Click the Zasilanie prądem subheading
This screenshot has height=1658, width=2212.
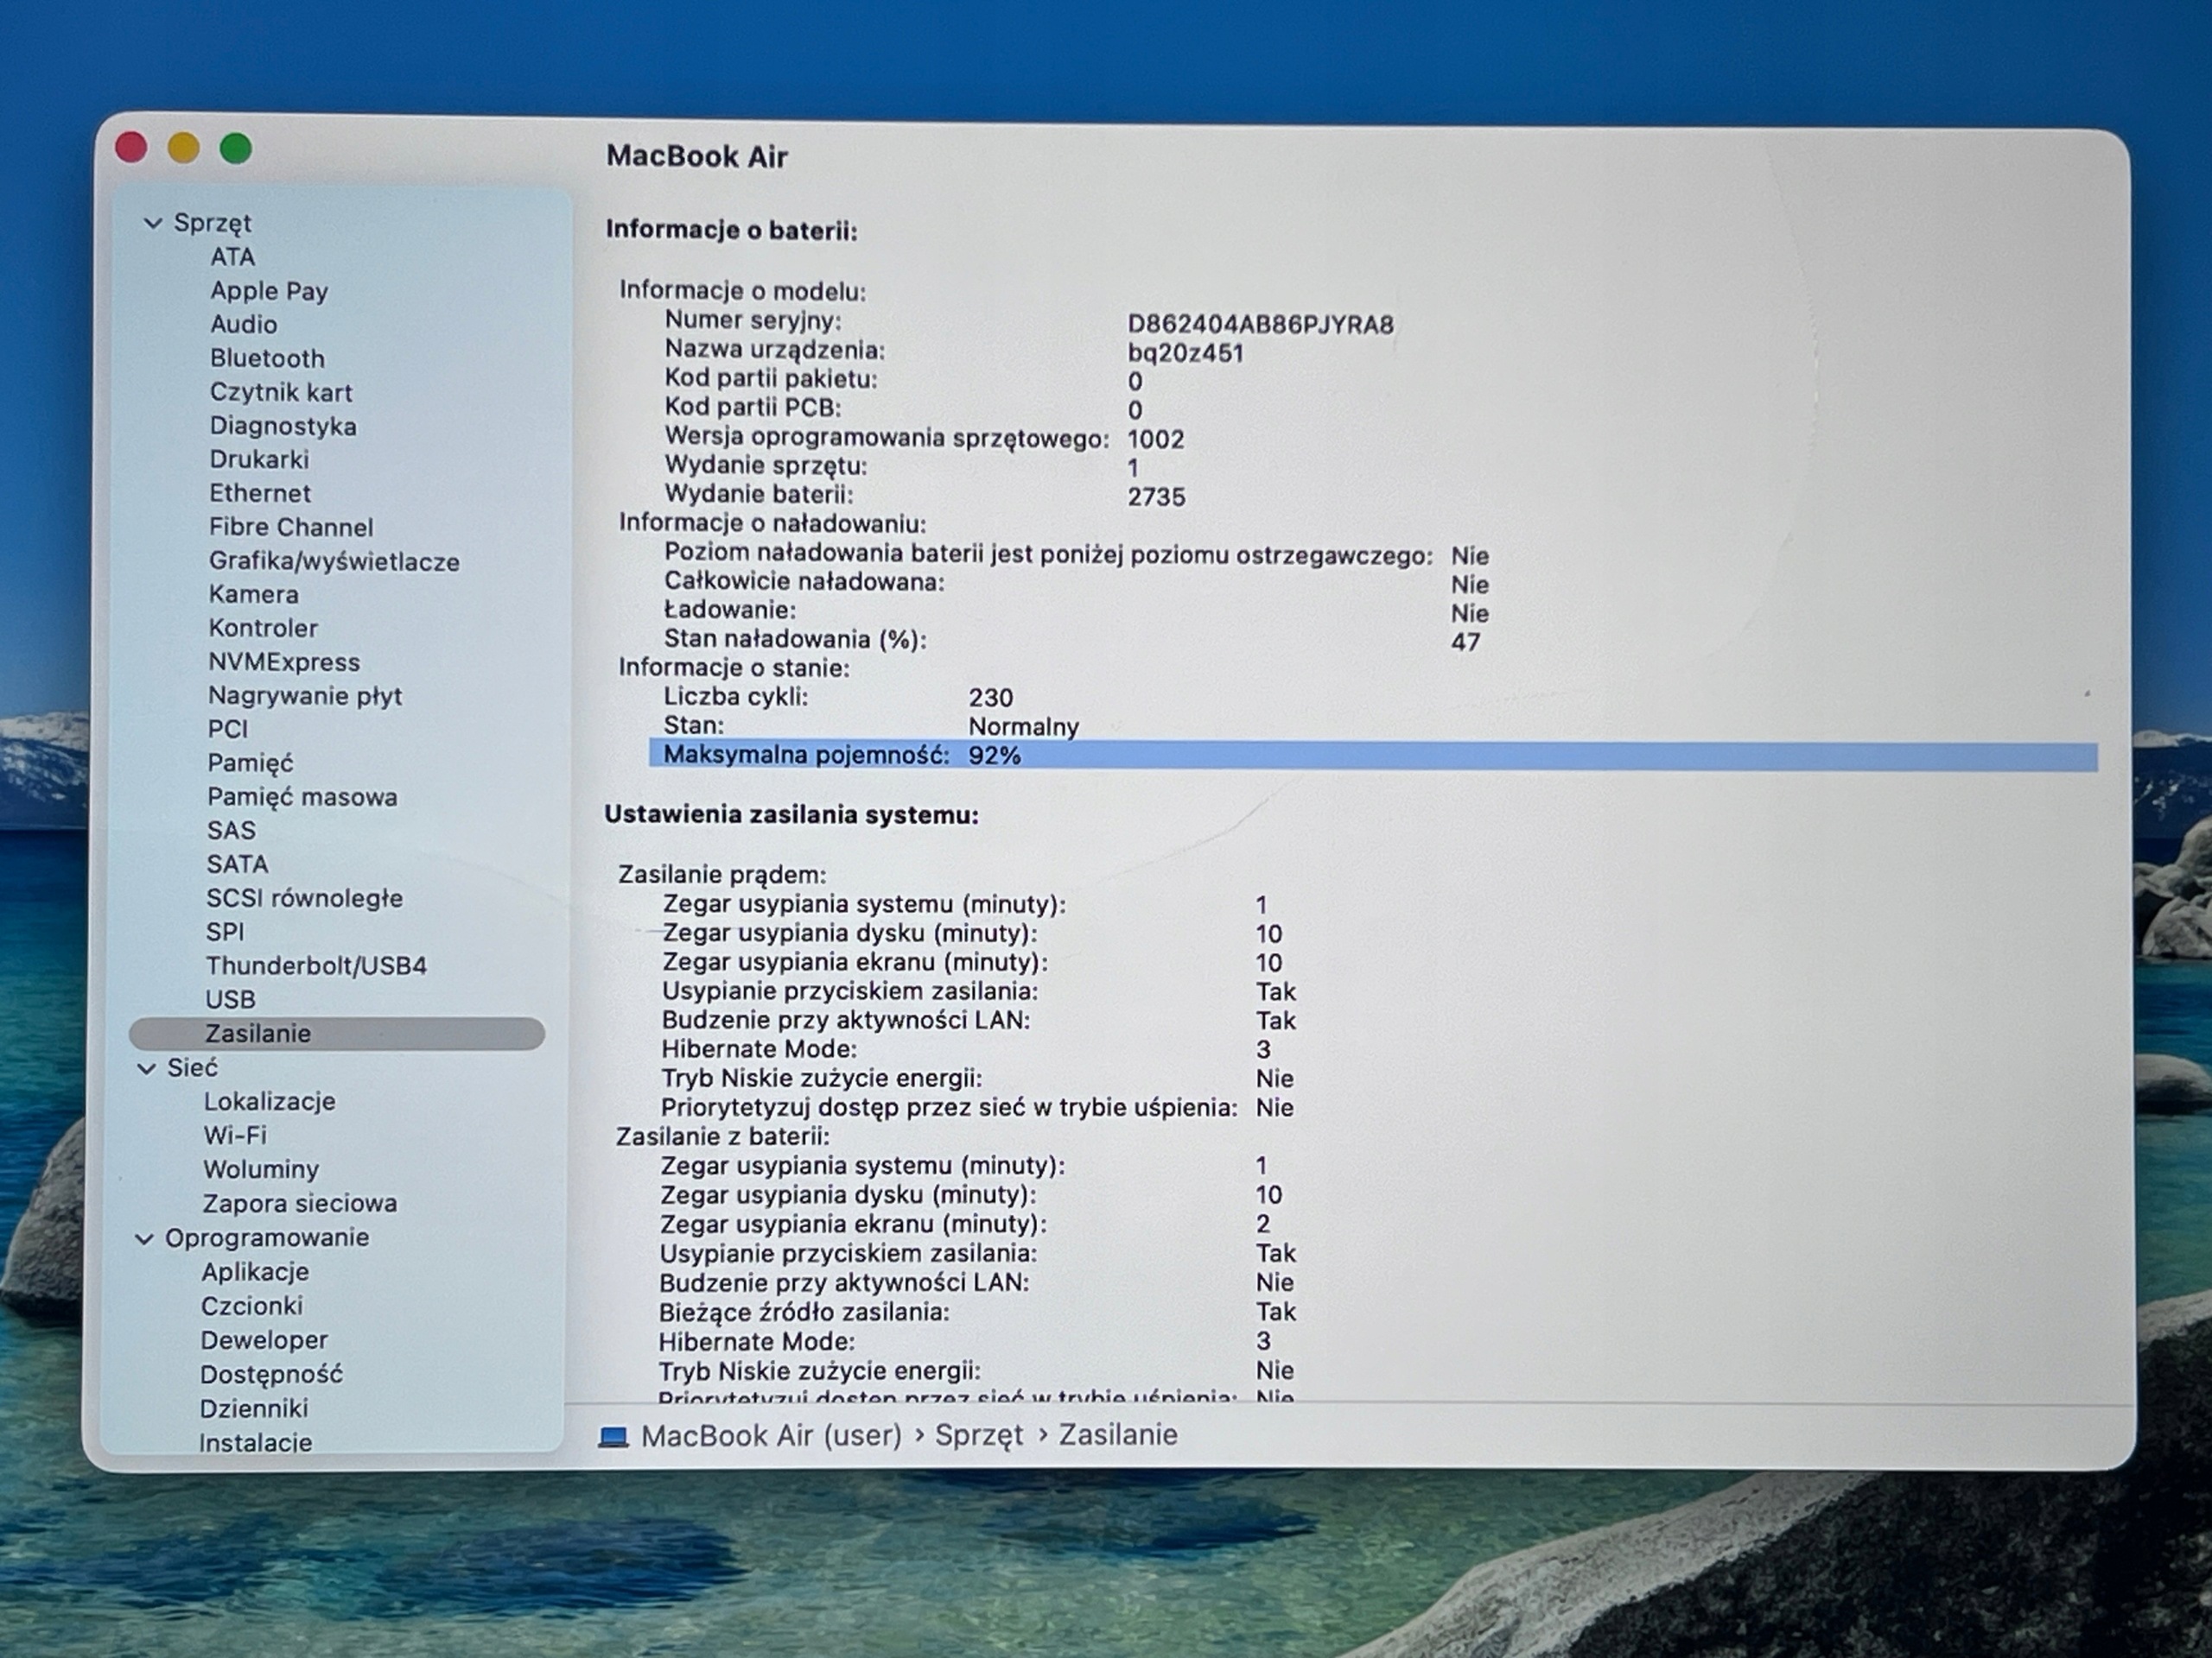tap(722, 875)
